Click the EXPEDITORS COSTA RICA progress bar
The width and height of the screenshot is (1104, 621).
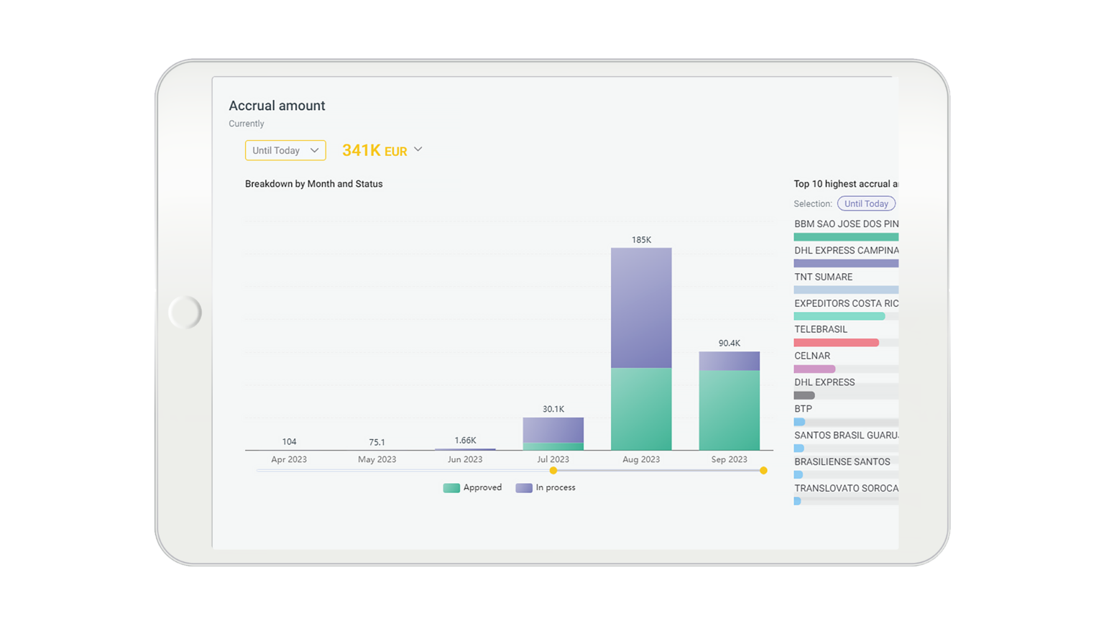point(839,316)
